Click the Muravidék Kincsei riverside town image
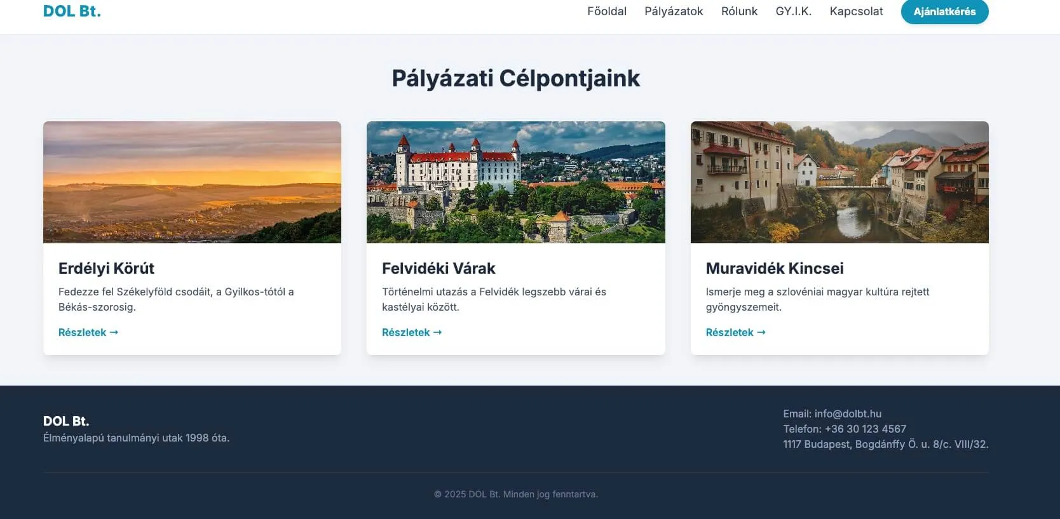This screenshot has height=519, width=1060. point(839,182)
